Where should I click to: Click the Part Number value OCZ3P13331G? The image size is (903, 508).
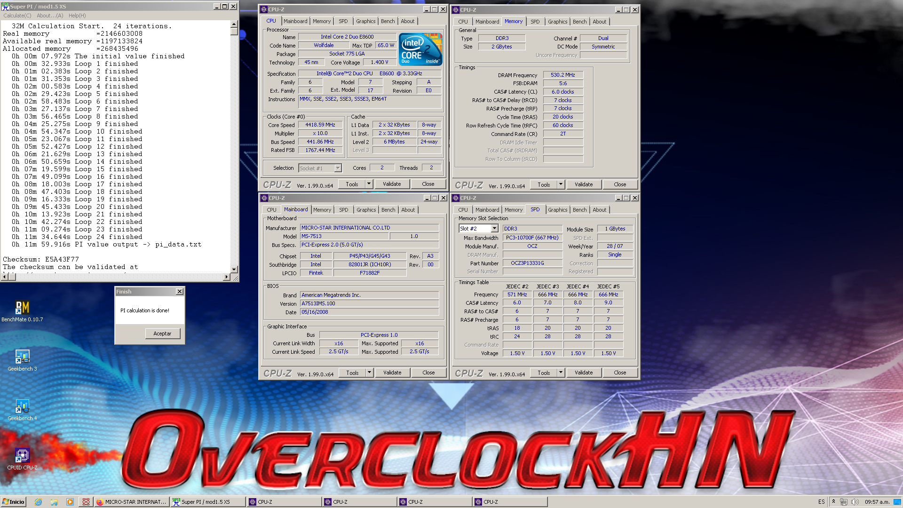[x=532, y=263]
